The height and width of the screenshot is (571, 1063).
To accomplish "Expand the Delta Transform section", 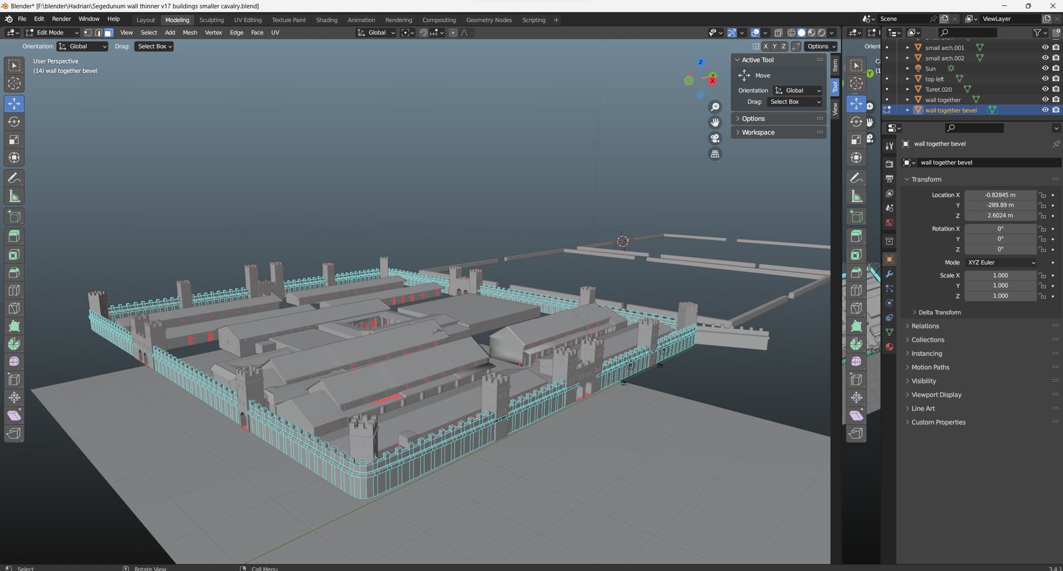I will 939,313.
